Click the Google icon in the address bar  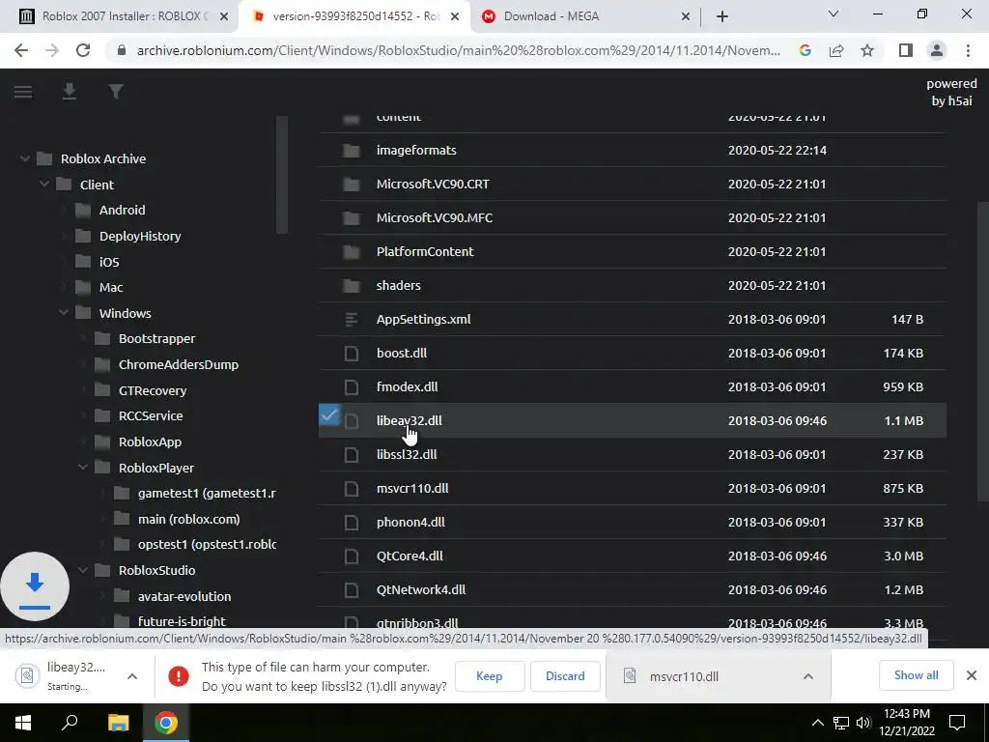(x=805, y=50)
